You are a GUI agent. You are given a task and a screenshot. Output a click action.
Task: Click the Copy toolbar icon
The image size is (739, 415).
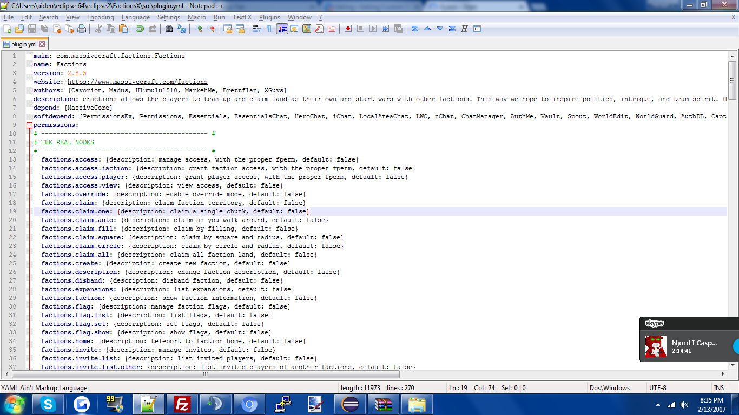click(x=111, y=29)
